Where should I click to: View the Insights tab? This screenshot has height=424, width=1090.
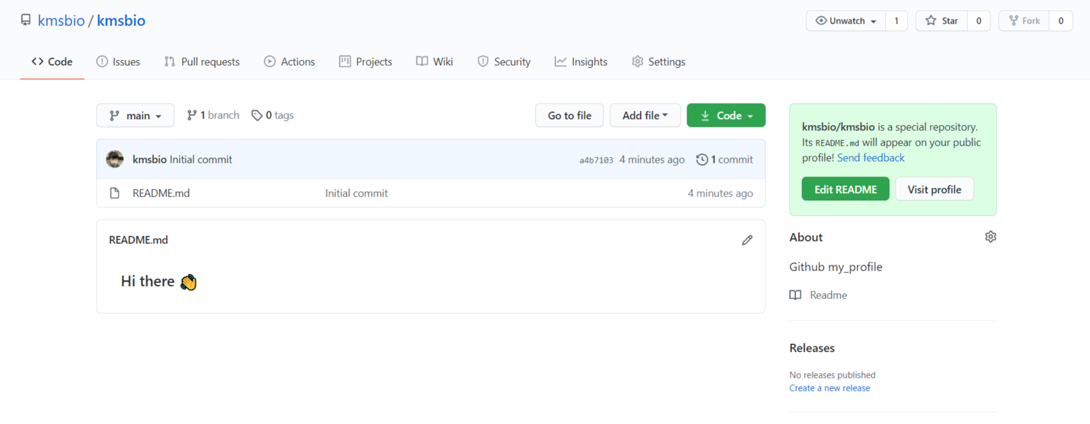[x=581, y=62]
